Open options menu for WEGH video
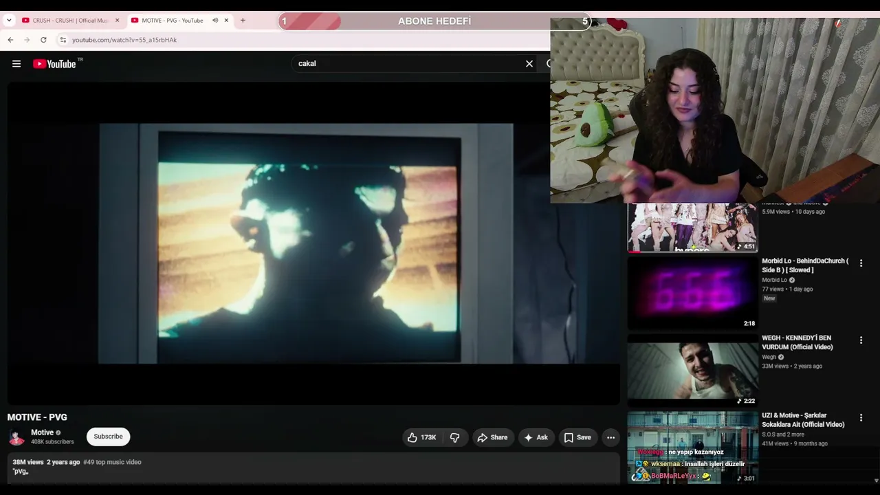 click(861, 340)
